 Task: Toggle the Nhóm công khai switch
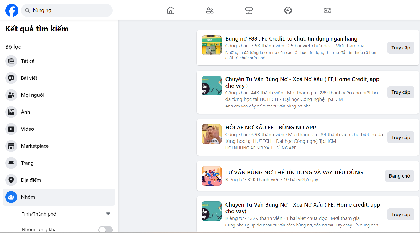tap(105, 229)
